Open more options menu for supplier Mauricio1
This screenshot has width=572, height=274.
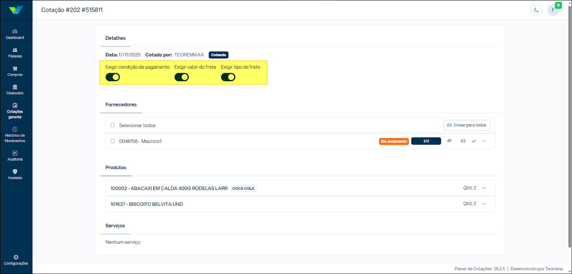coord(484,141)
